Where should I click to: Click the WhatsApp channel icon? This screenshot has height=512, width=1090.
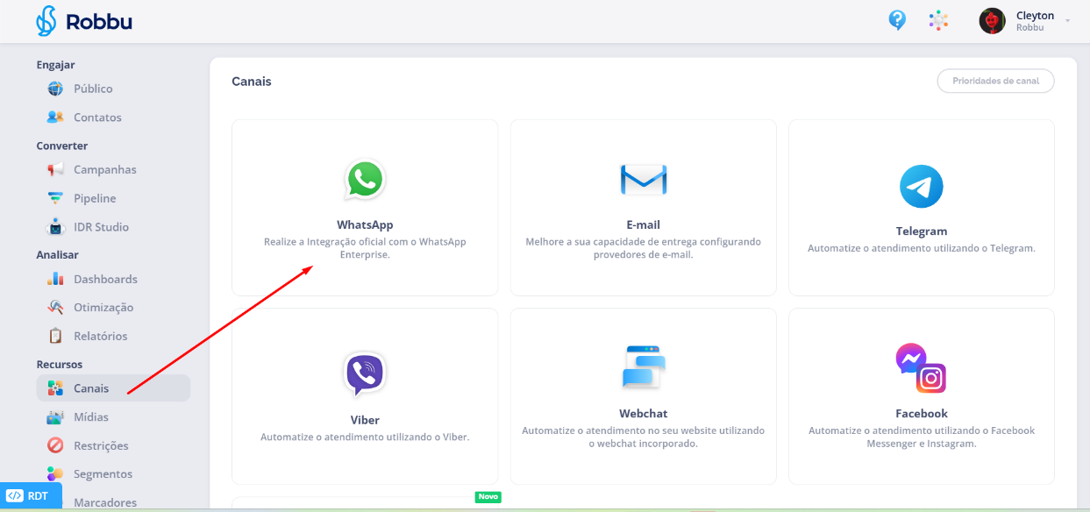tap(364, 180)
